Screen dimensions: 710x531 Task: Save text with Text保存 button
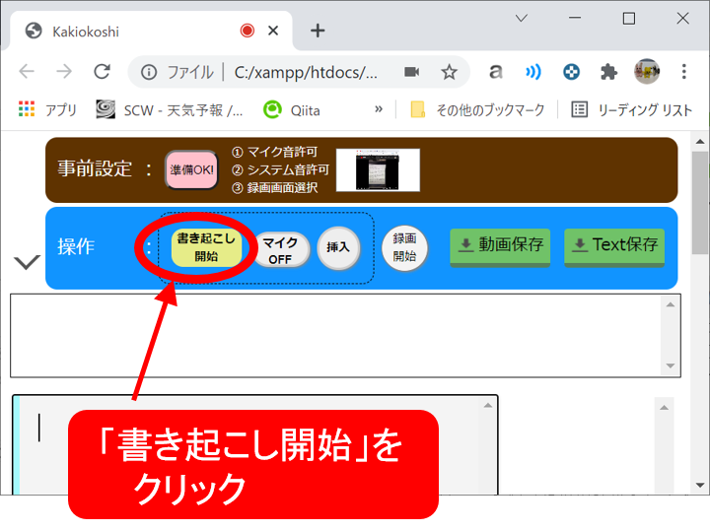614,246
